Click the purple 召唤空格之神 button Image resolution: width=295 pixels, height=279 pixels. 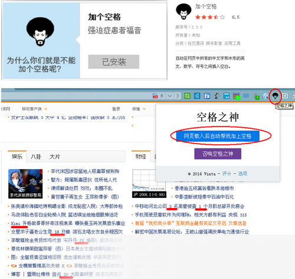[x=218, y=154]
